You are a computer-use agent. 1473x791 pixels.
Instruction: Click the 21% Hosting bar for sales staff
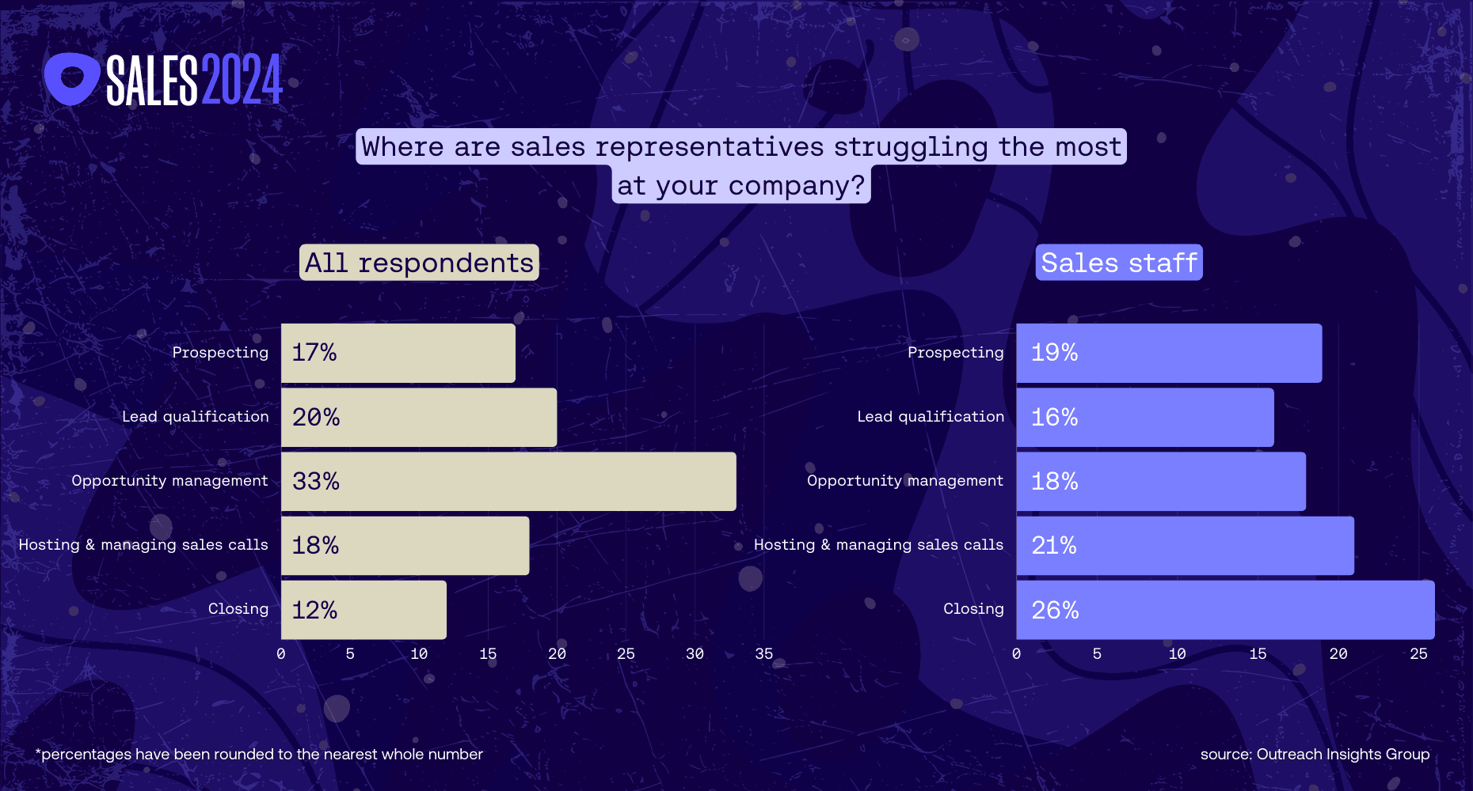(x=1185, y=546)
